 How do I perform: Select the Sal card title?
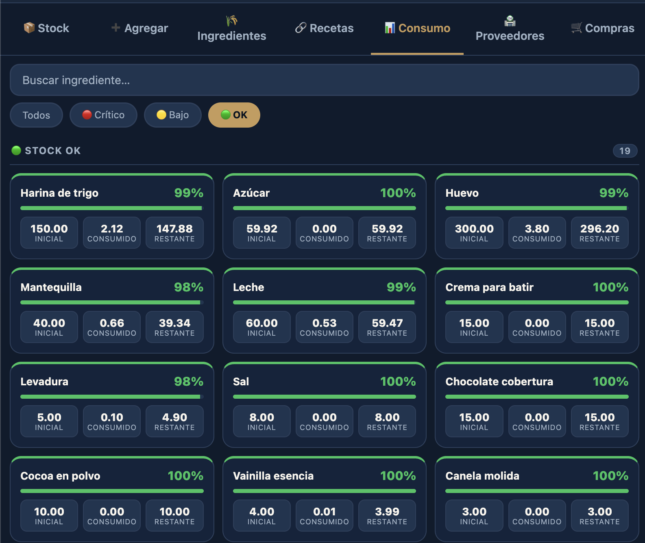pyautogui.click(x=241, y=382)
